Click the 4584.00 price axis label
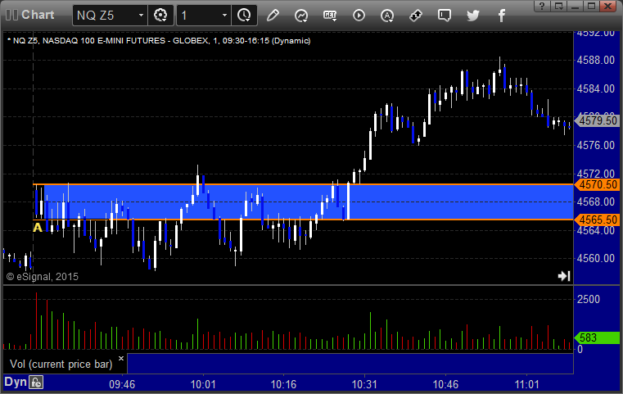 click(596, 88)
